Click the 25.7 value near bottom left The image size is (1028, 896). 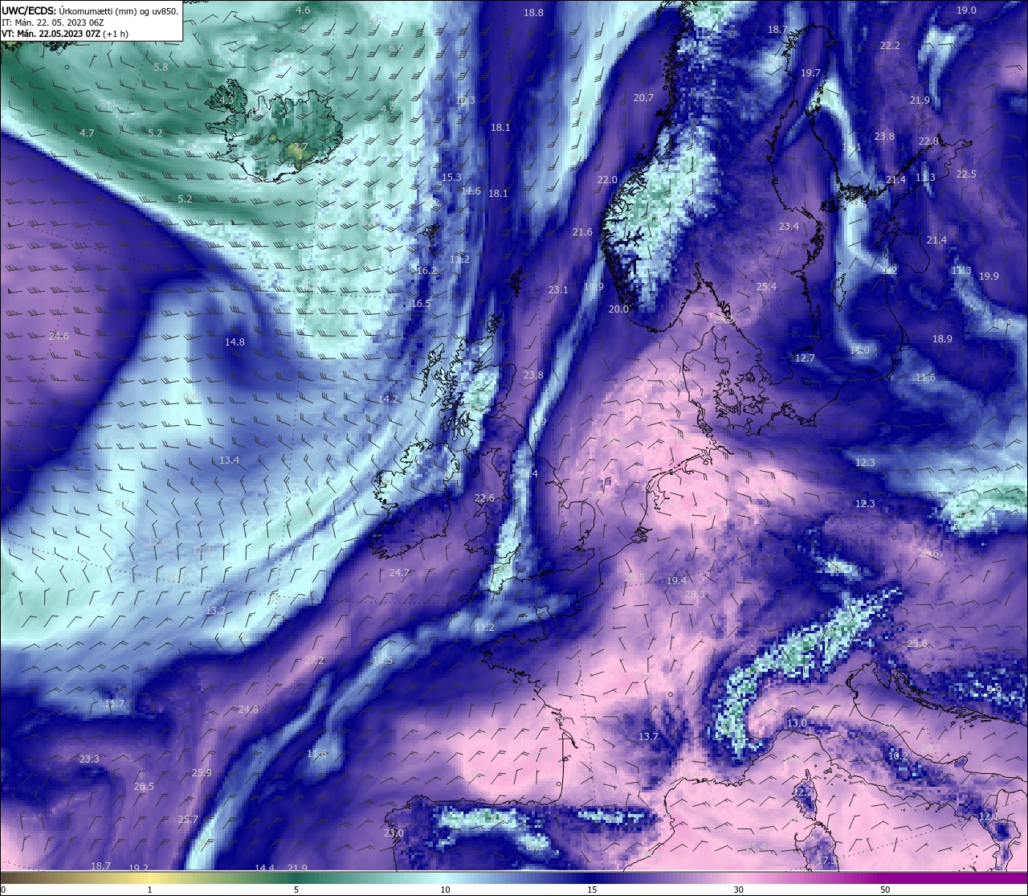(187, 820)
